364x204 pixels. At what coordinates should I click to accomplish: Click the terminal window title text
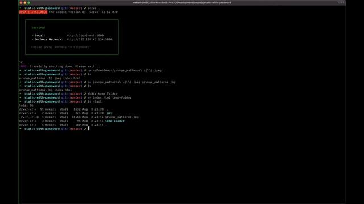pos(182,3)
